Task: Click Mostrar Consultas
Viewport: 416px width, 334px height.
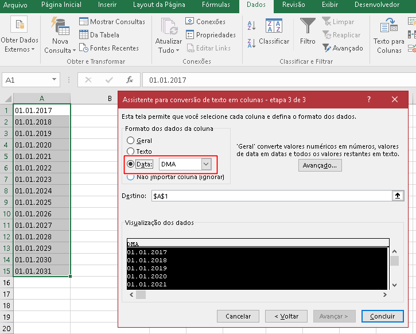Action: (x=112, y=21)
